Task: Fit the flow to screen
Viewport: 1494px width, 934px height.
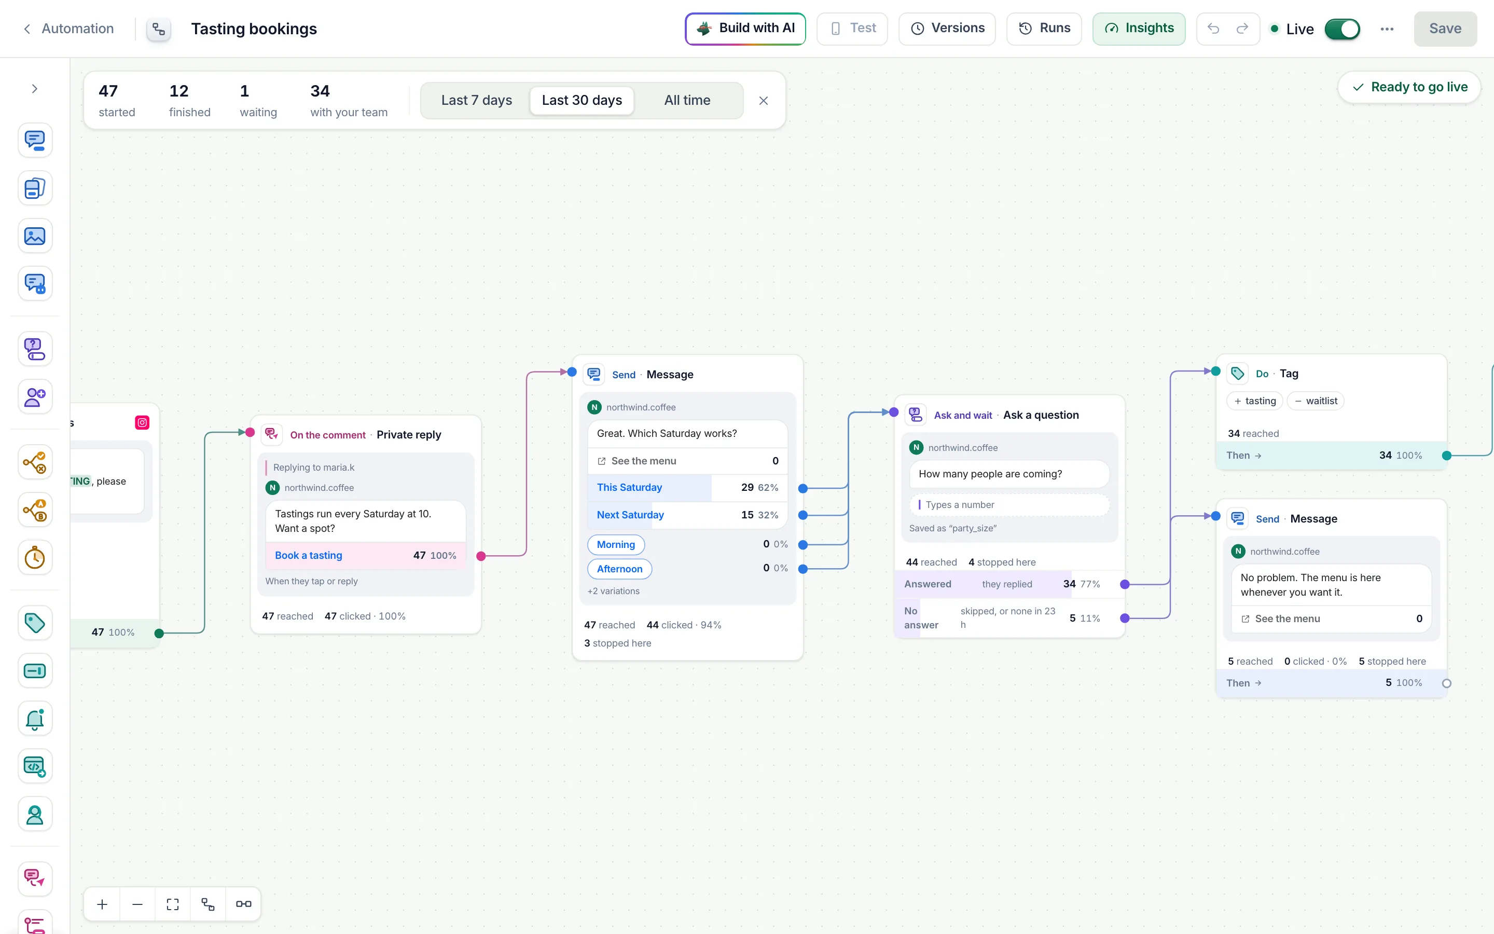Action: [173, 904]
